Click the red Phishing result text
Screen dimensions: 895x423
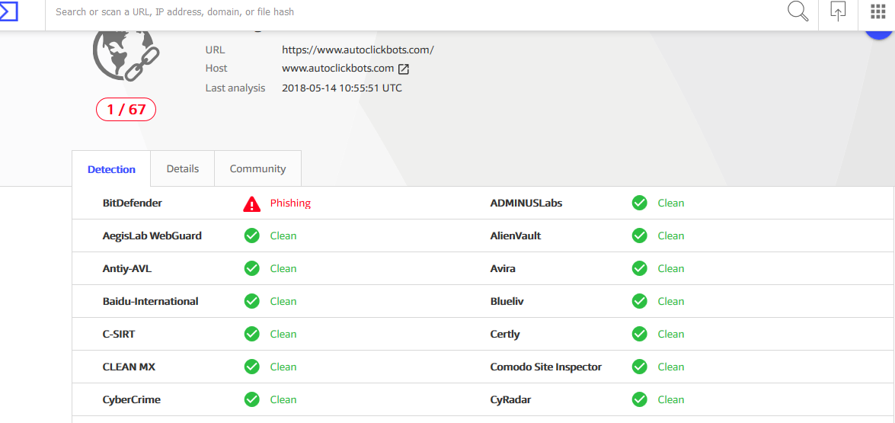coord(290,203)
